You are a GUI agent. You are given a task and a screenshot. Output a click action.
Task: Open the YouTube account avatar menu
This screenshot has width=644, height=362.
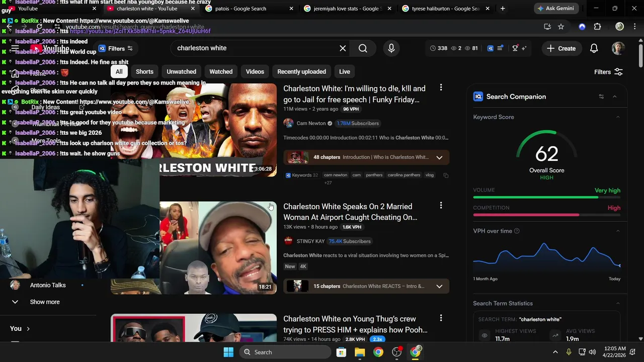point(618,48)
